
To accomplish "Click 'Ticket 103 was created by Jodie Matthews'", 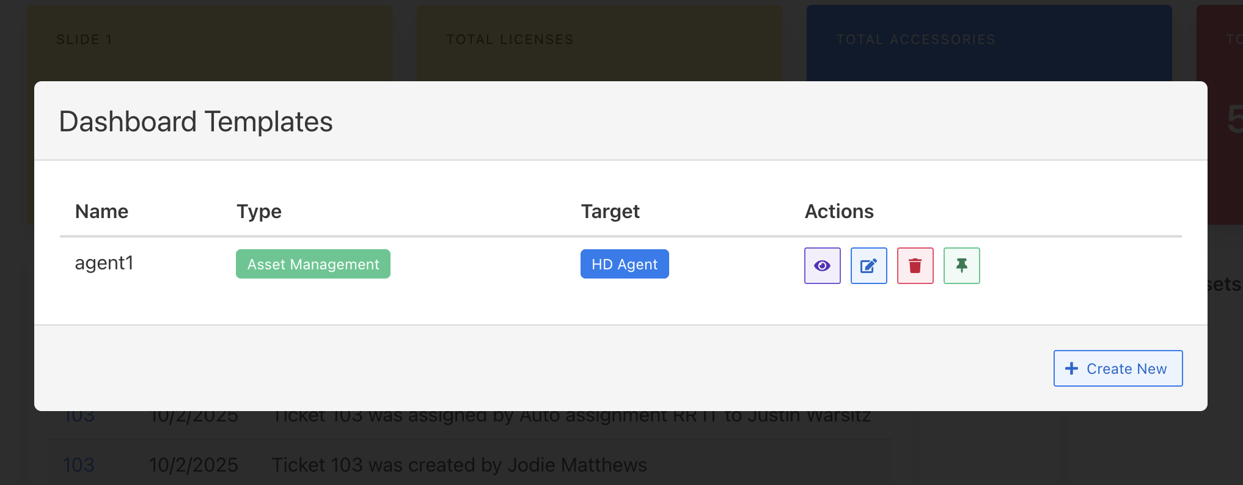I will pyautogui.click(x=459, y=465).
